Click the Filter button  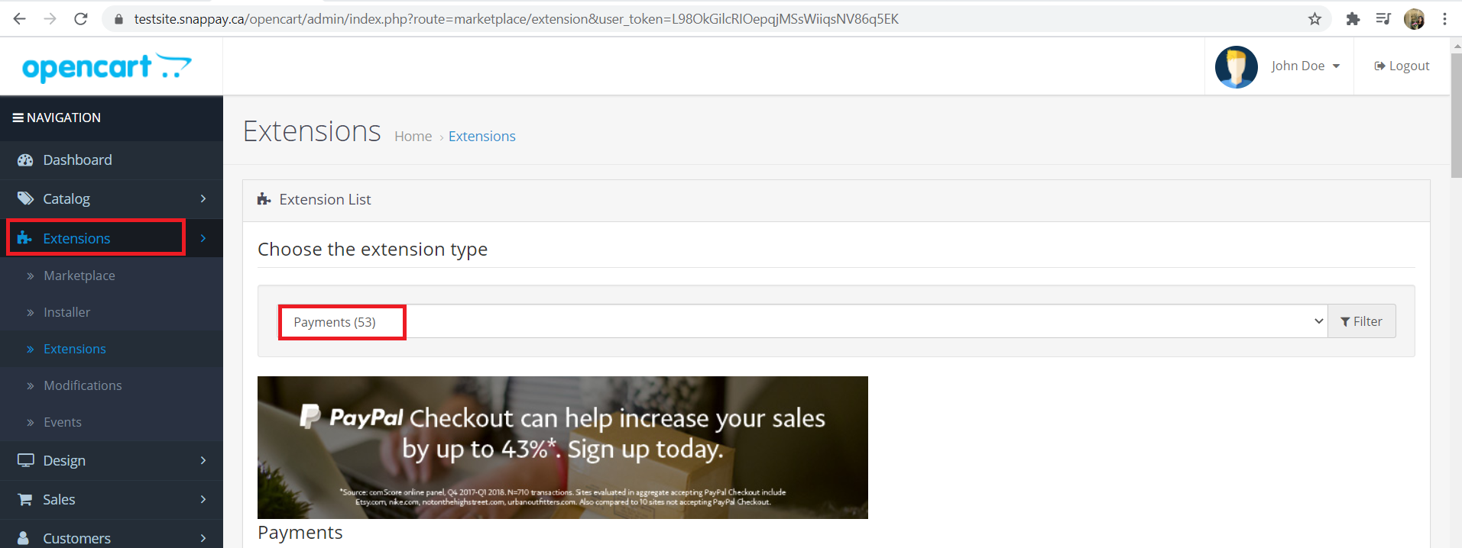[x=1362, y=321]
